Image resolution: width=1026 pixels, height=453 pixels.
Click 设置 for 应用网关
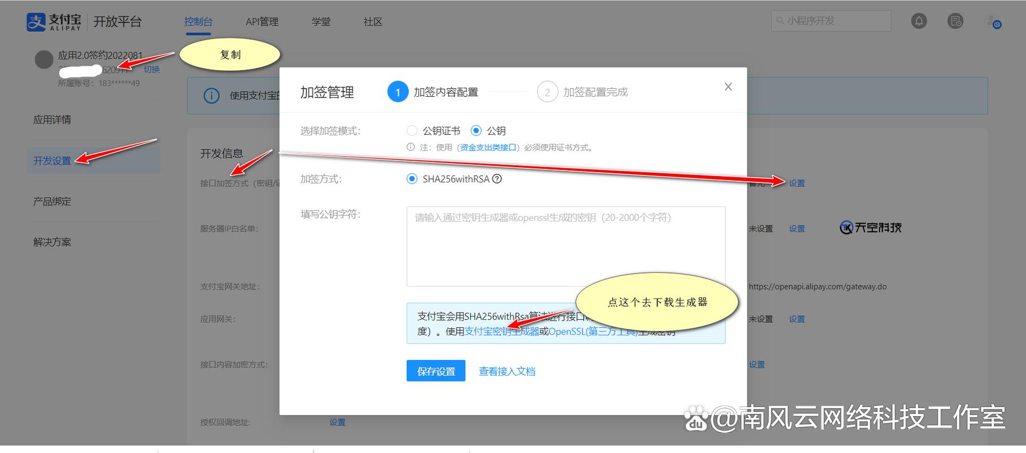[x=797, y=319]
